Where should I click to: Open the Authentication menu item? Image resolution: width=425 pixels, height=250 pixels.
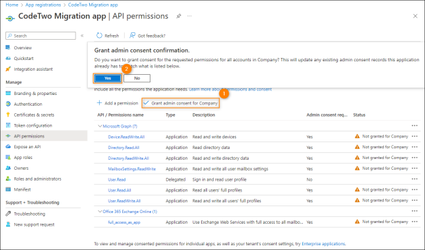click(x=28, y=104)
